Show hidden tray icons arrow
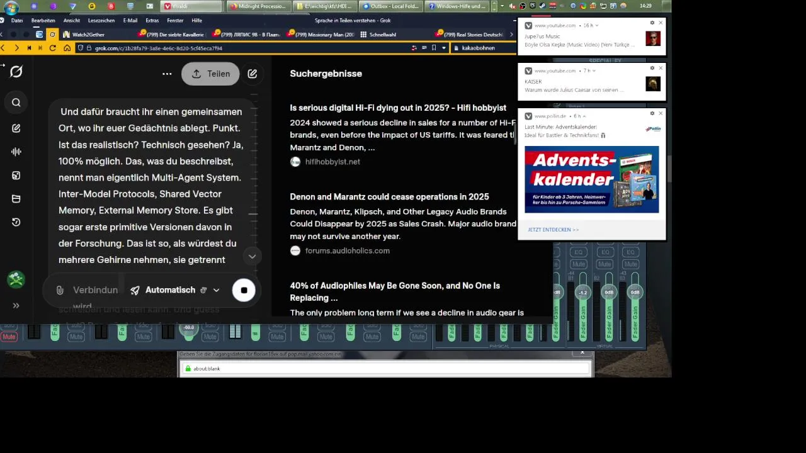The width and height of the screenshot is (806, 453). (x=502, y=6)
